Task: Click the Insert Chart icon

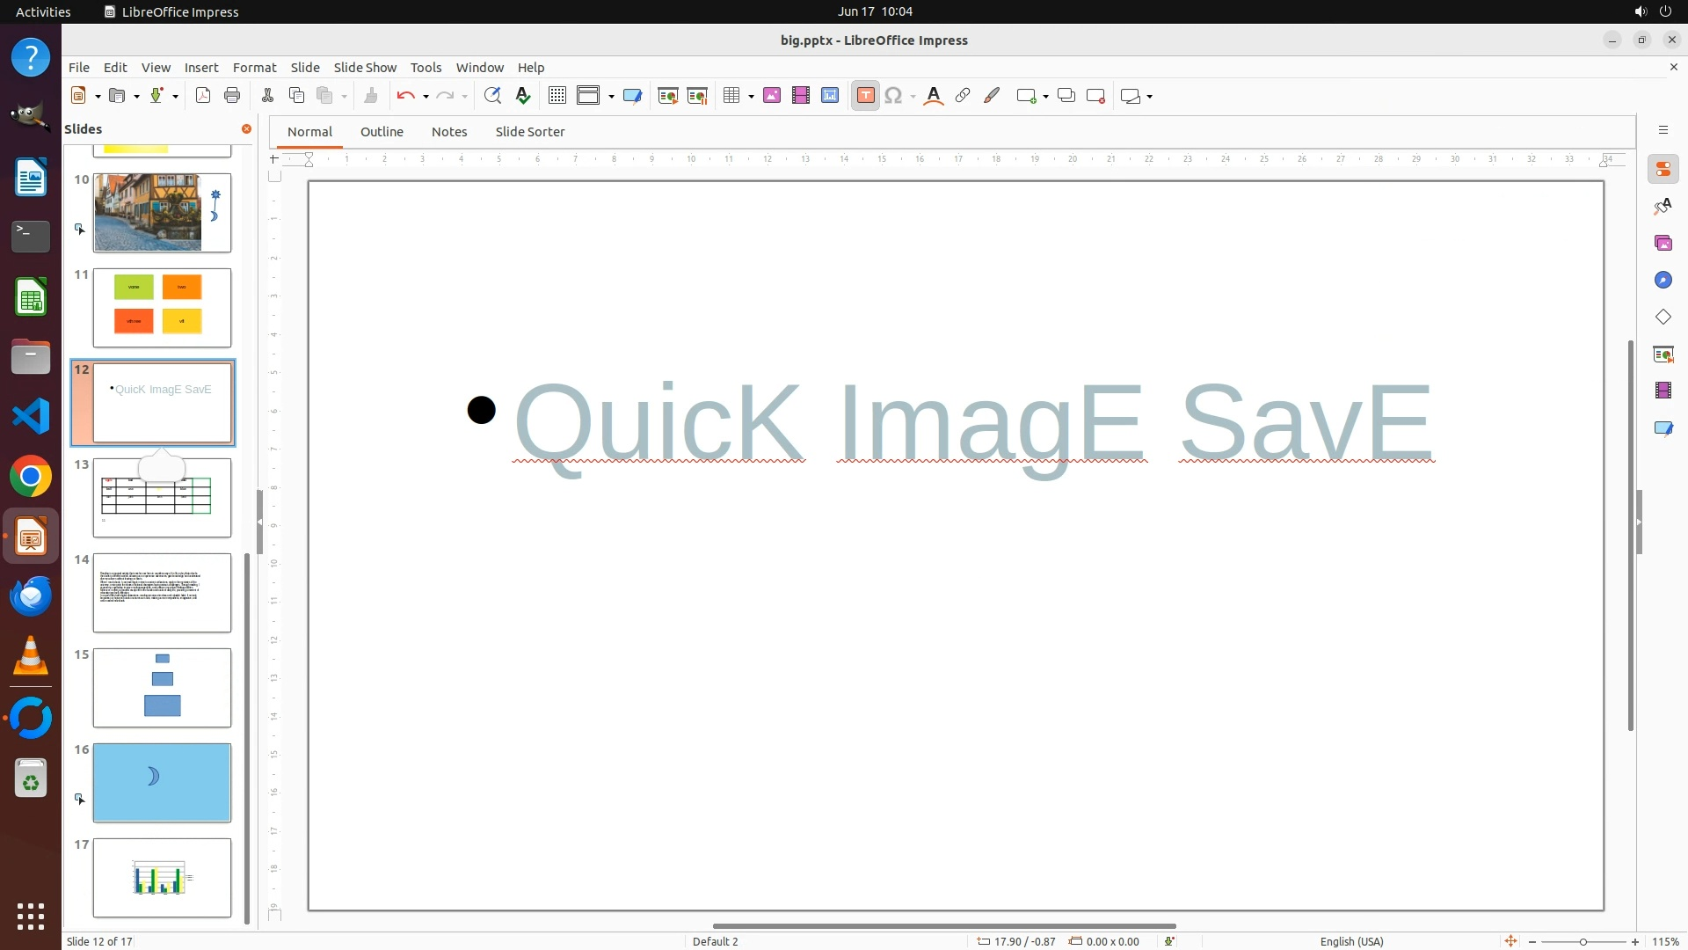Action: [x=830, y=96]
